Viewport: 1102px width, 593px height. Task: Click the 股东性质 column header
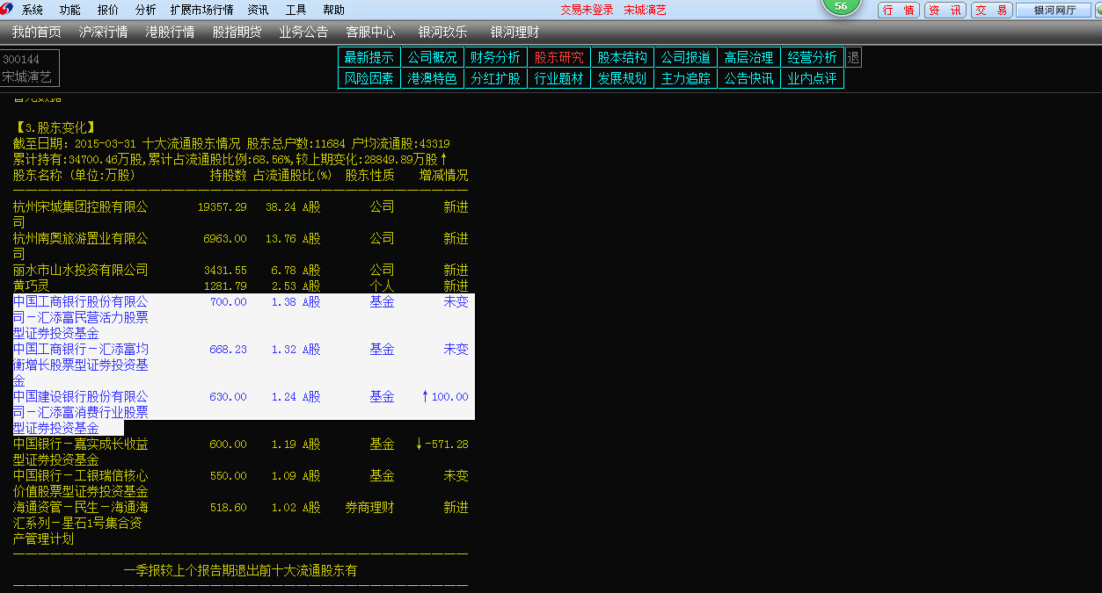(x=369, y=175)
